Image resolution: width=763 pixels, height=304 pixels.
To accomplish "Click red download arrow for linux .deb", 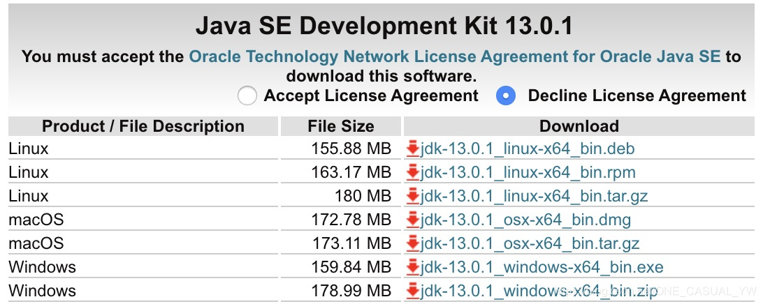I will pyautogui.click(x=413, y=149).
